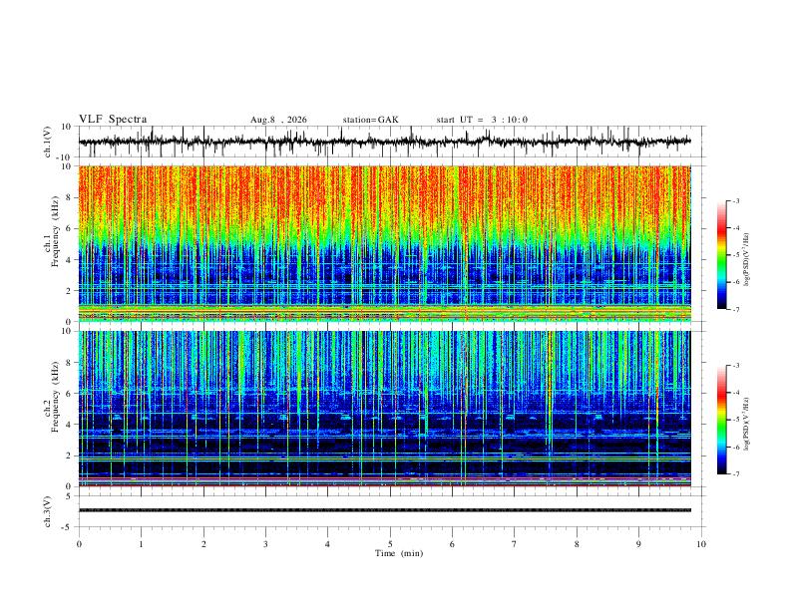The width and height of the screenshot is (790, 610).
Task: Click the 9 minute tick on time axis
Action: (x=638, y=544)
